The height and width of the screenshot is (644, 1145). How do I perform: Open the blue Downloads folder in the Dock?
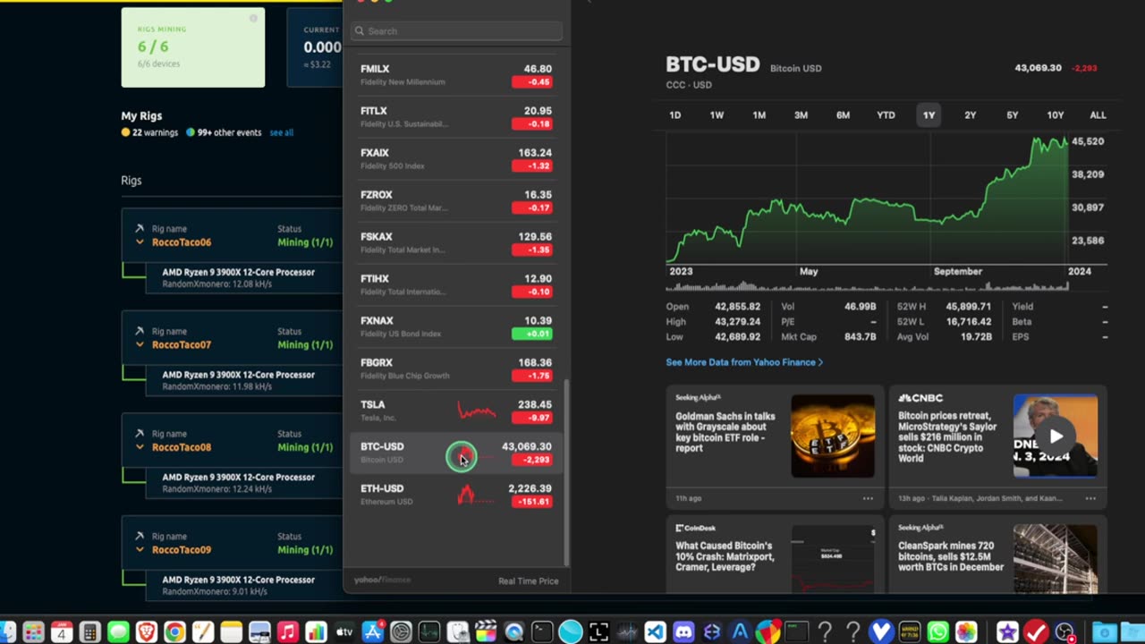(1105, 632)
